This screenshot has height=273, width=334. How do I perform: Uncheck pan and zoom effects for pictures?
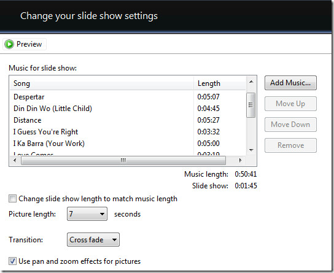[12, 261]
